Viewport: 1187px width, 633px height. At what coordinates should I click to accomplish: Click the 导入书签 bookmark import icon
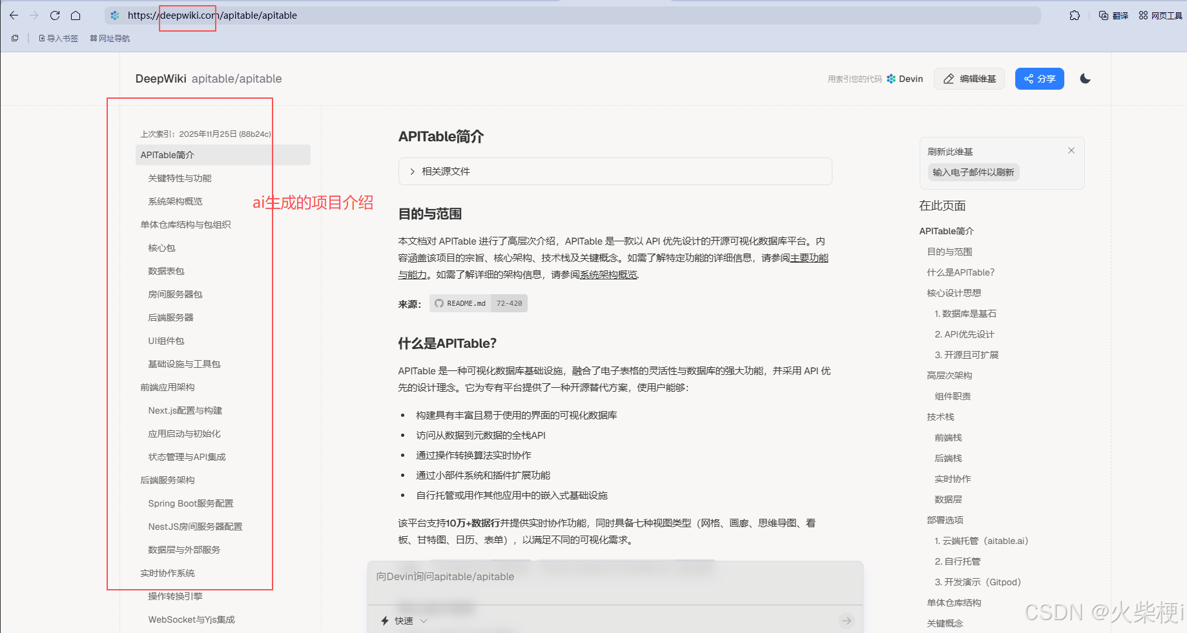coord(57,38)
